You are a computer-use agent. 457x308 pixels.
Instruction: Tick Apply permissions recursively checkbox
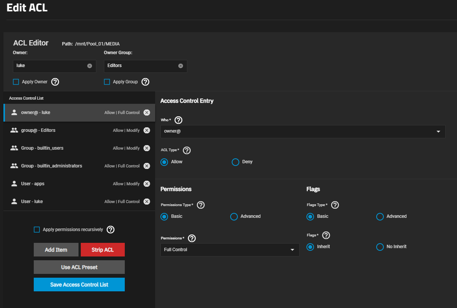pos(37,230)
